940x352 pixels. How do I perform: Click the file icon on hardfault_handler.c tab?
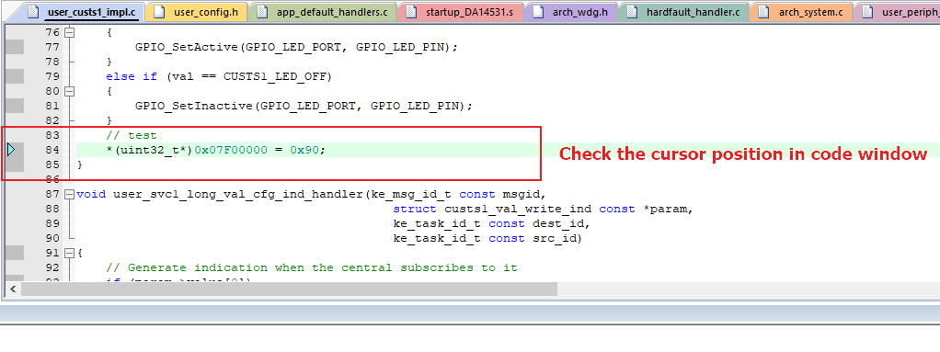[x=631, y=12]
